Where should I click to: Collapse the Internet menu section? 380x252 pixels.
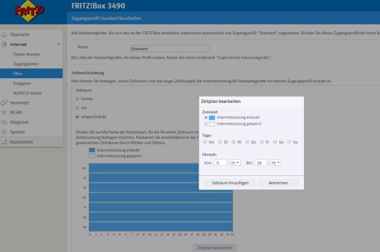tap(59, 44)
